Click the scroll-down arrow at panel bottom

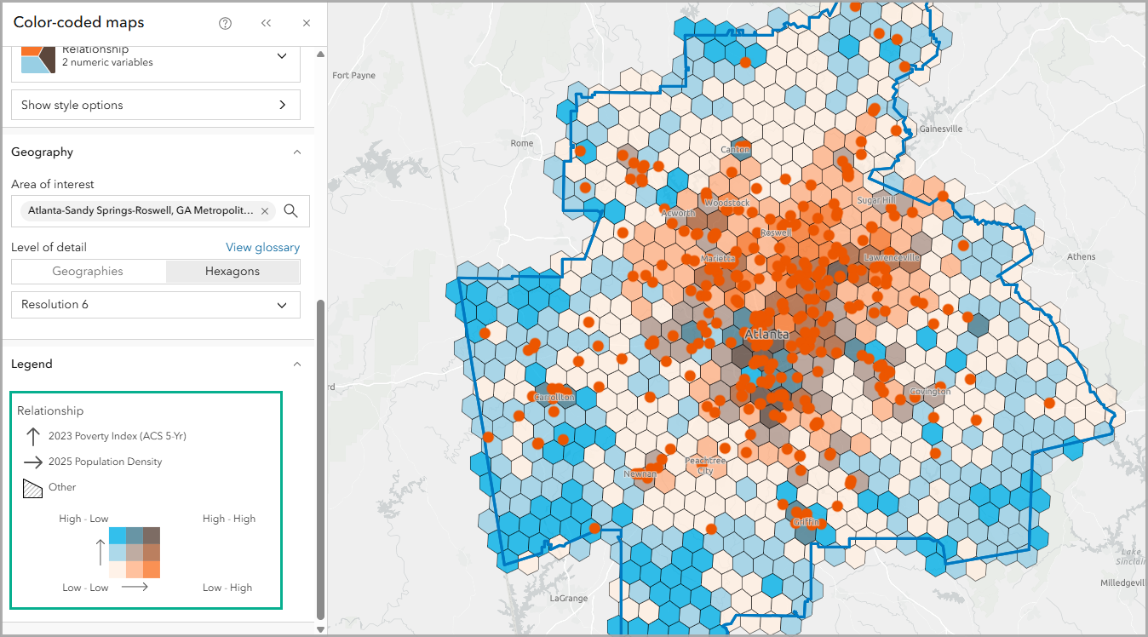tap(320, 628)
